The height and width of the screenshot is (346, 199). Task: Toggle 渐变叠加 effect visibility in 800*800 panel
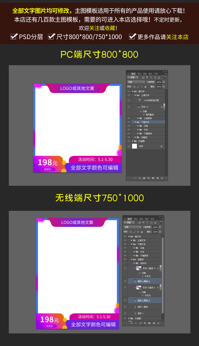tap(144, 115)
